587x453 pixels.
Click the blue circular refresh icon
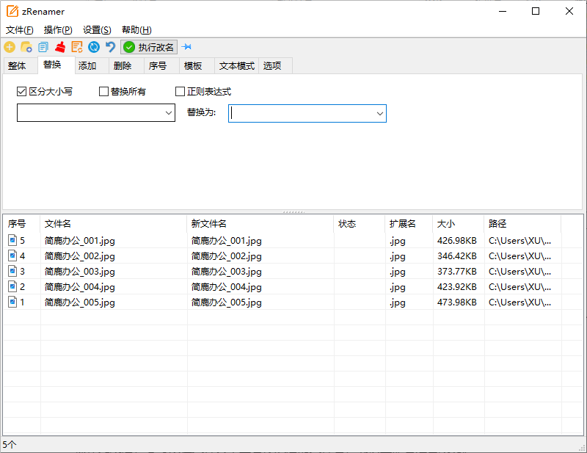click(x=94, y=47)
